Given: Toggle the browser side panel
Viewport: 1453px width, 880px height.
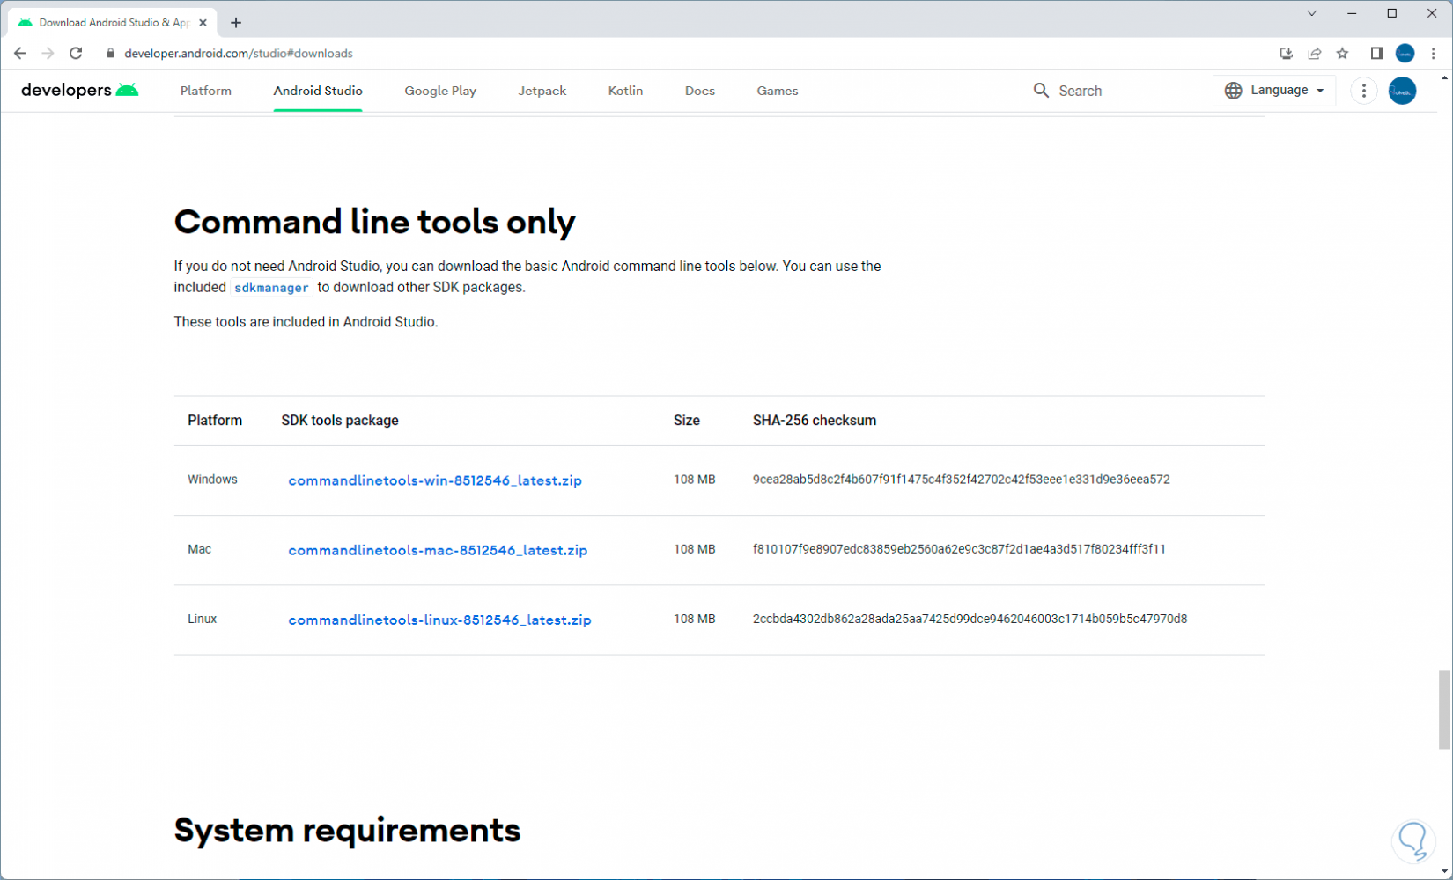Looking at the screenshot, I should [1376, 54].
